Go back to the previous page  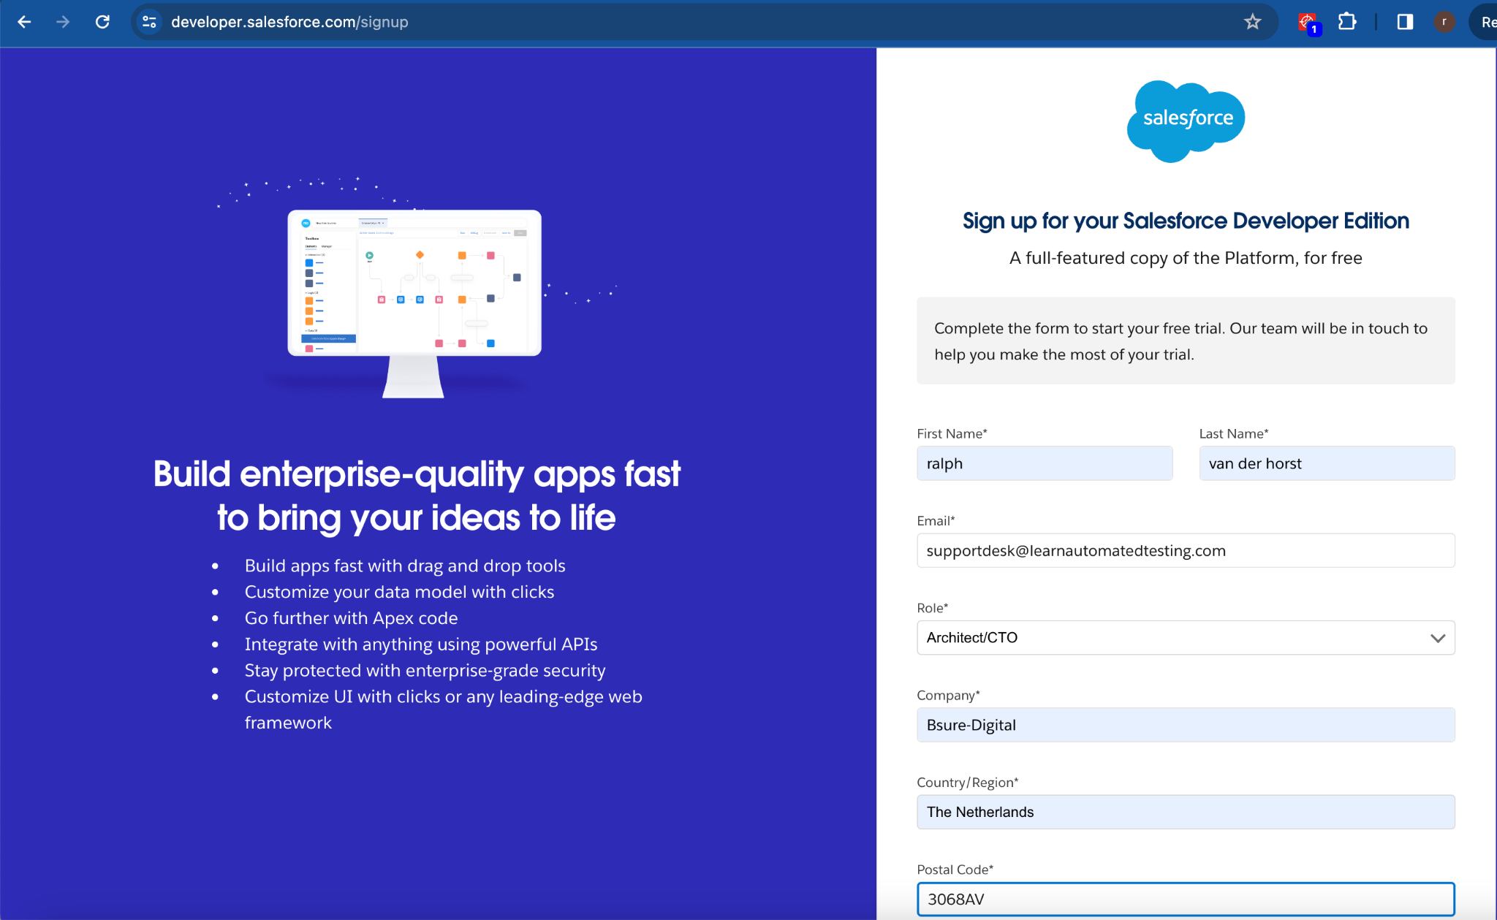pyautogui.click(x=24, y=22)
